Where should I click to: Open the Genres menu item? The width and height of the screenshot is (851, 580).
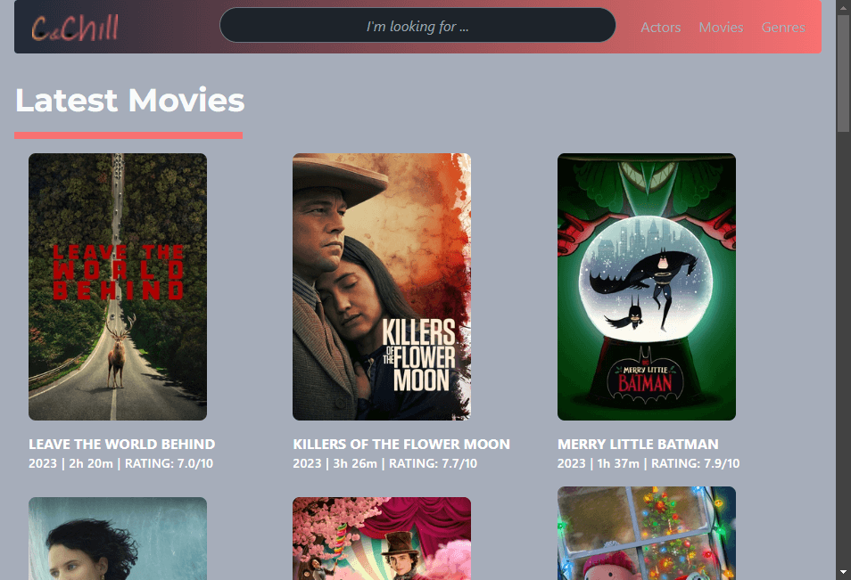[x=783, y=27]
